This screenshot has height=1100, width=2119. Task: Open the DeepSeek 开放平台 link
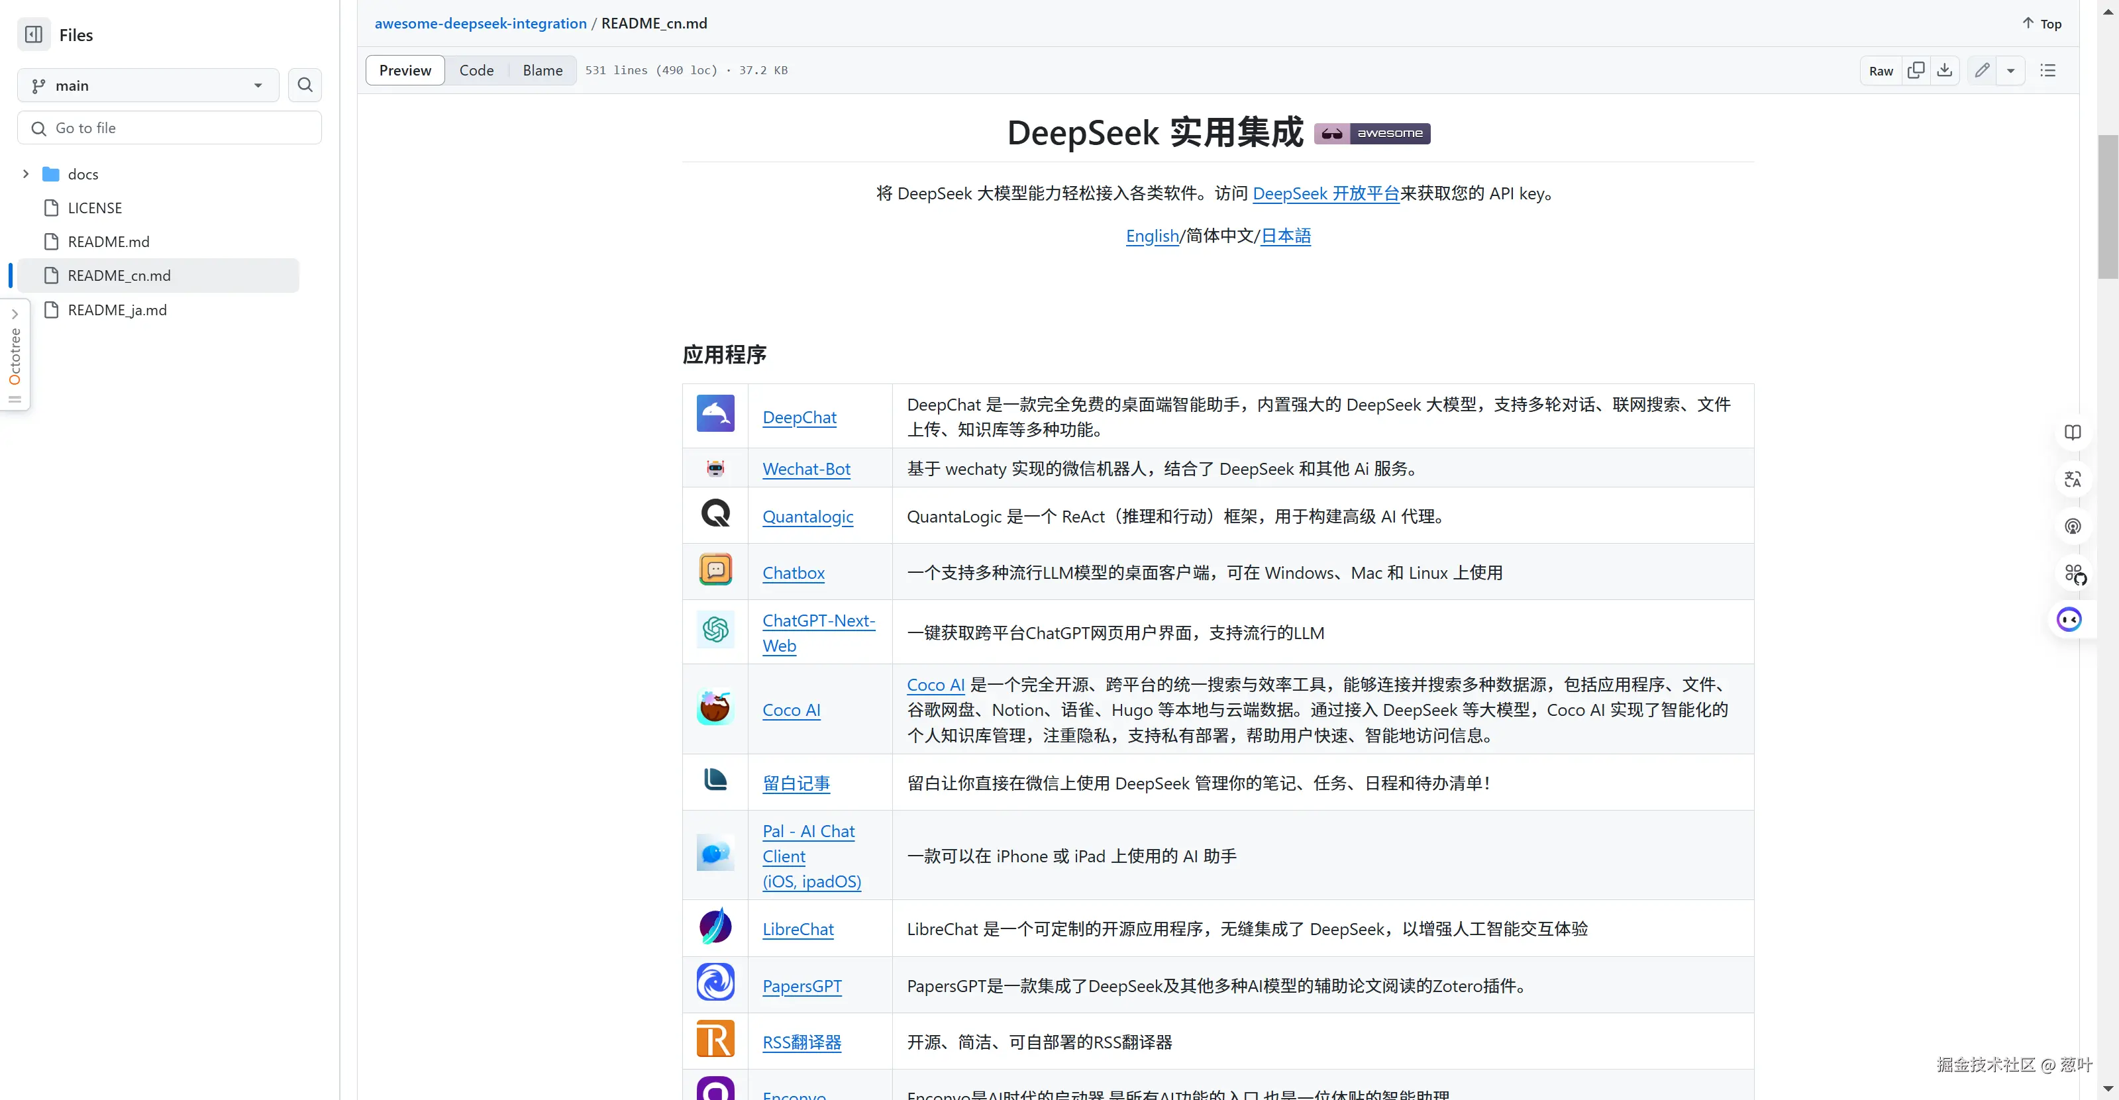pyautogui.click(x=1325, y=193)
